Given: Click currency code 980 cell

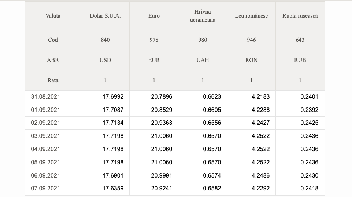Looking at the screenshot, I should coord(203,40).
